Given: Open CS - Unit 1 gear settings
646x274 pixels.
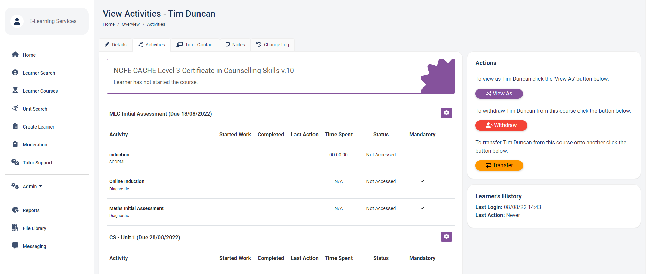Looking at the screenshot, I should click(x=446, y=237).
